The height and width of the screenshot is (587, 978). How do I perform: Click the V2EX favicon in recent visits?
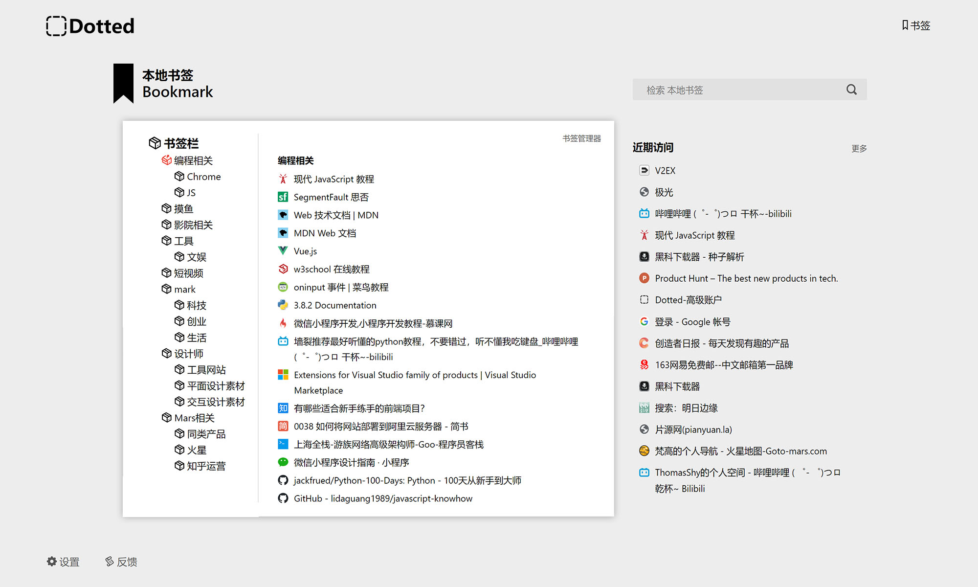(644, 170)
